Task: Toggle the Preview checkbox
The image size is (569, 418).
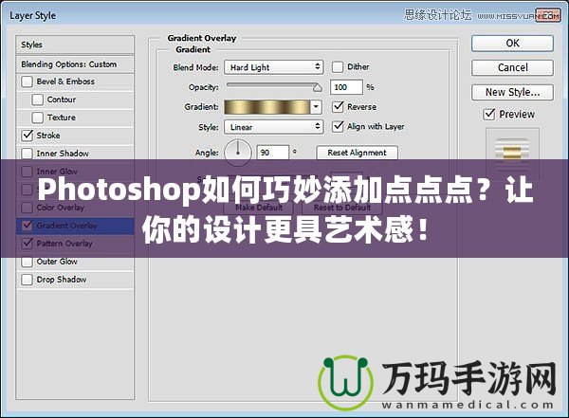Action: click(x=489, y=114)
